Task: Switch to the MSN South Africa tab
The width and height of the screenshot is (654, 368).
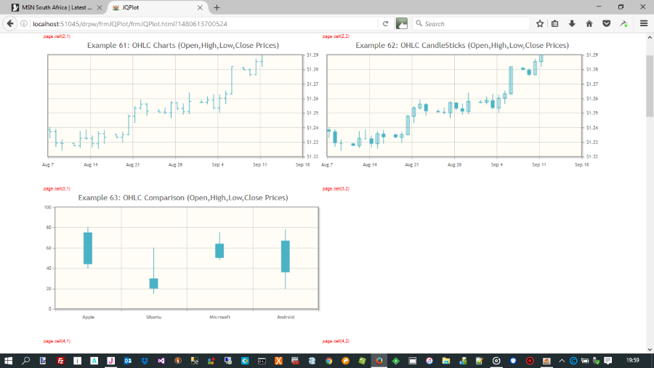Action: (57, 7)
